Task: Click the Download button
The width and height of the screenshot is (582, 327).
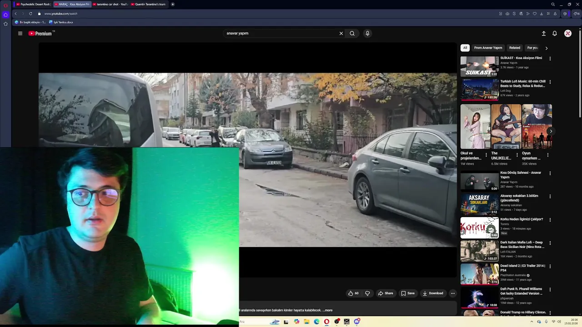Action: [433, 293]
